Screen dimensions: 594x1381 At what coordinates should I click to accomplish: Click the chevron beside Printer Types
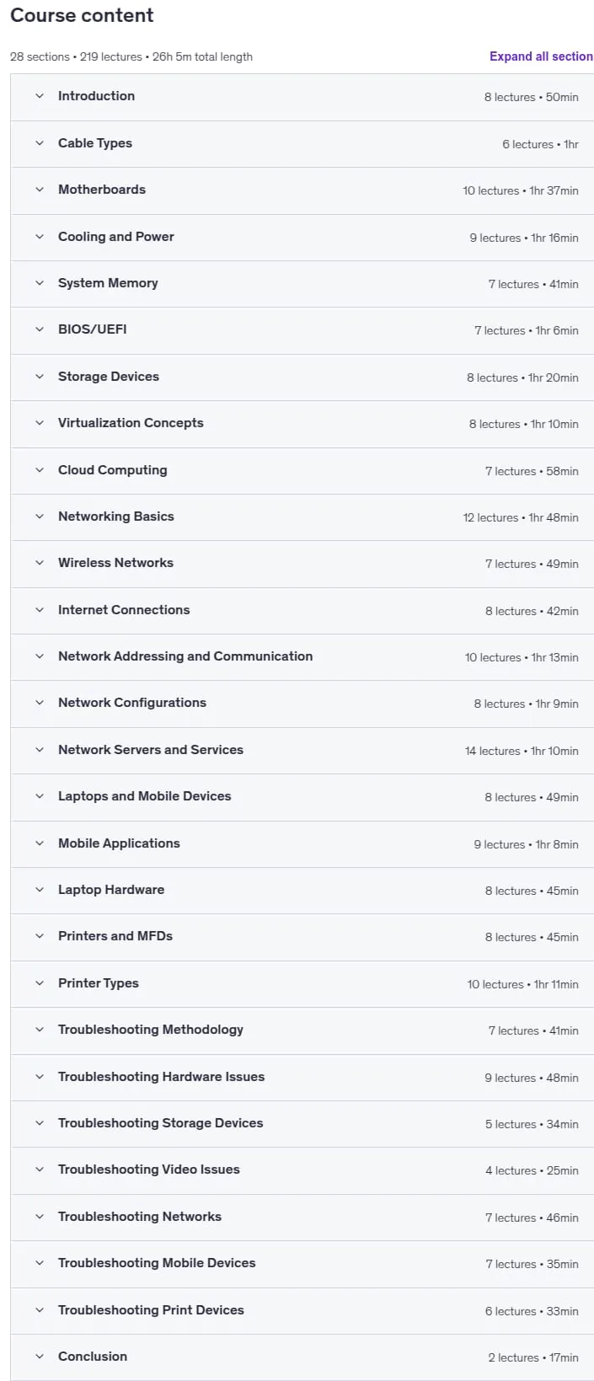point(40,983)
